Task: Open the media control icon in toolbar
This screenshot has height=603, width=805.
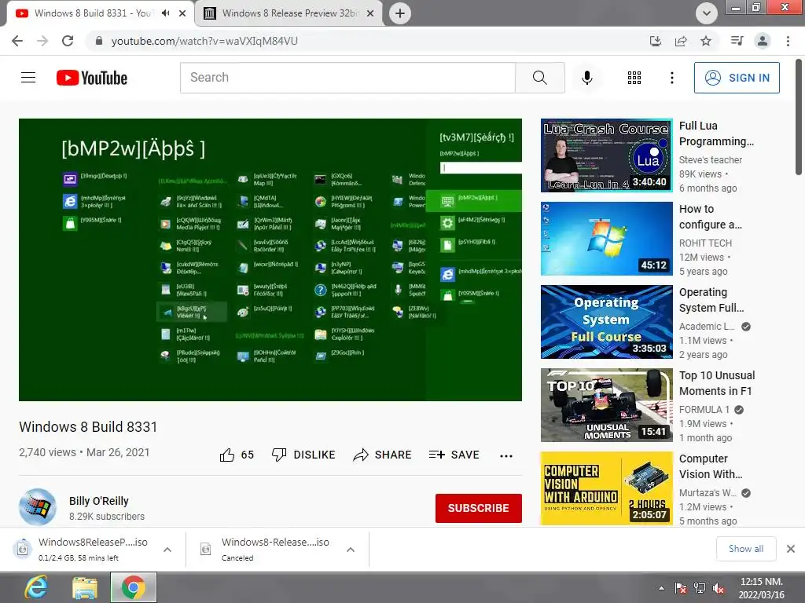Action: click(x=737, y=41)
